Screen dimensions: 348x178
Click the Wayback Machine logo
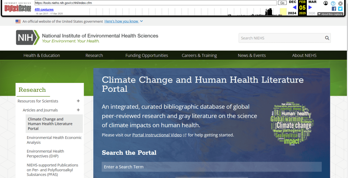(x=18, y=8)
